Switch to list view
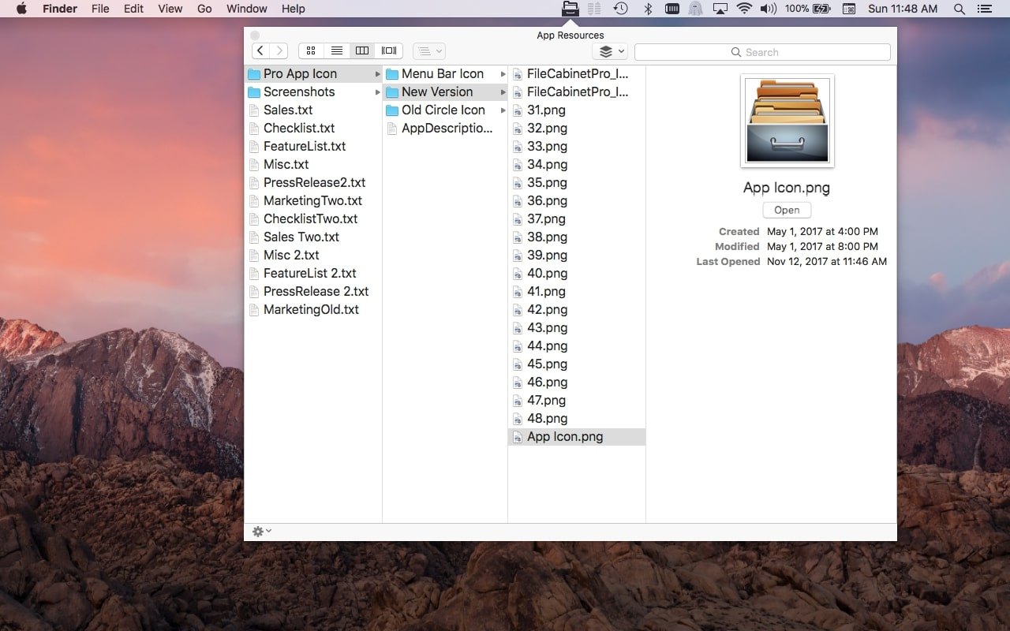This screenshot has height=631, width=1010. (337, 50)
